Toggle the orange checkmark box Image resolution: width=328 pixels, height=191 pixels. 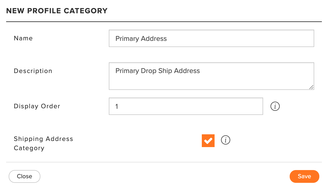click(x=208, y=141)
